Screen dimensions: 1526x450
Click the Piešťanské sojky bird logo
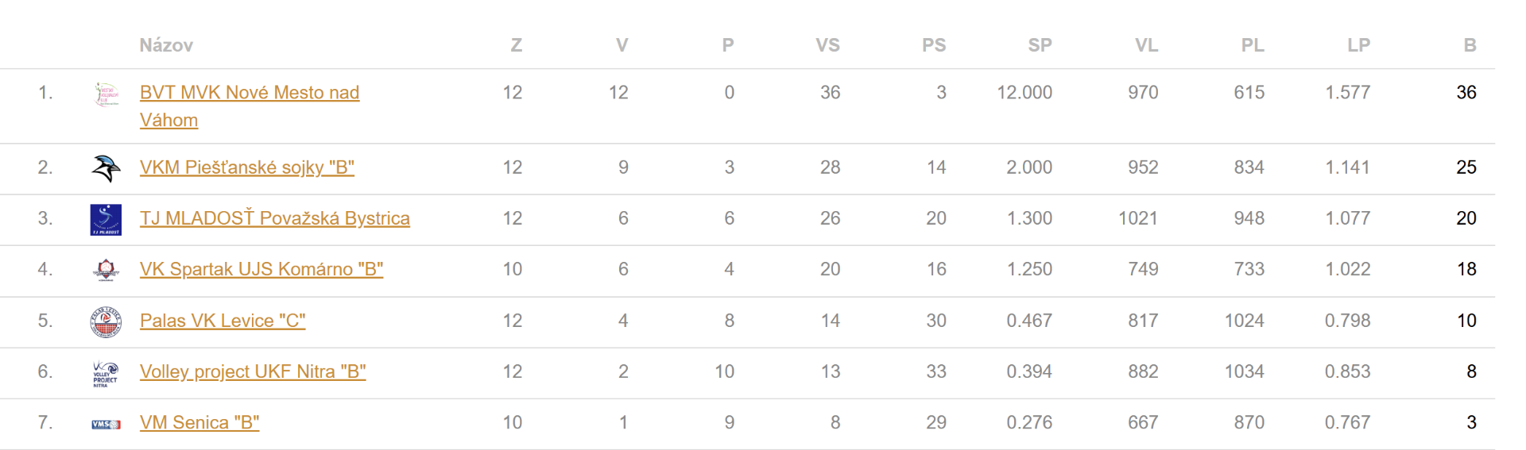106,168
